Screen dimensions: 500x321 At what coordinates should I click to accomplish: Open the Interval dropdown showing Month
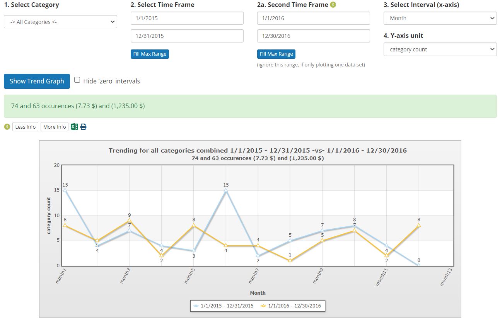click(x=440, y=18)
